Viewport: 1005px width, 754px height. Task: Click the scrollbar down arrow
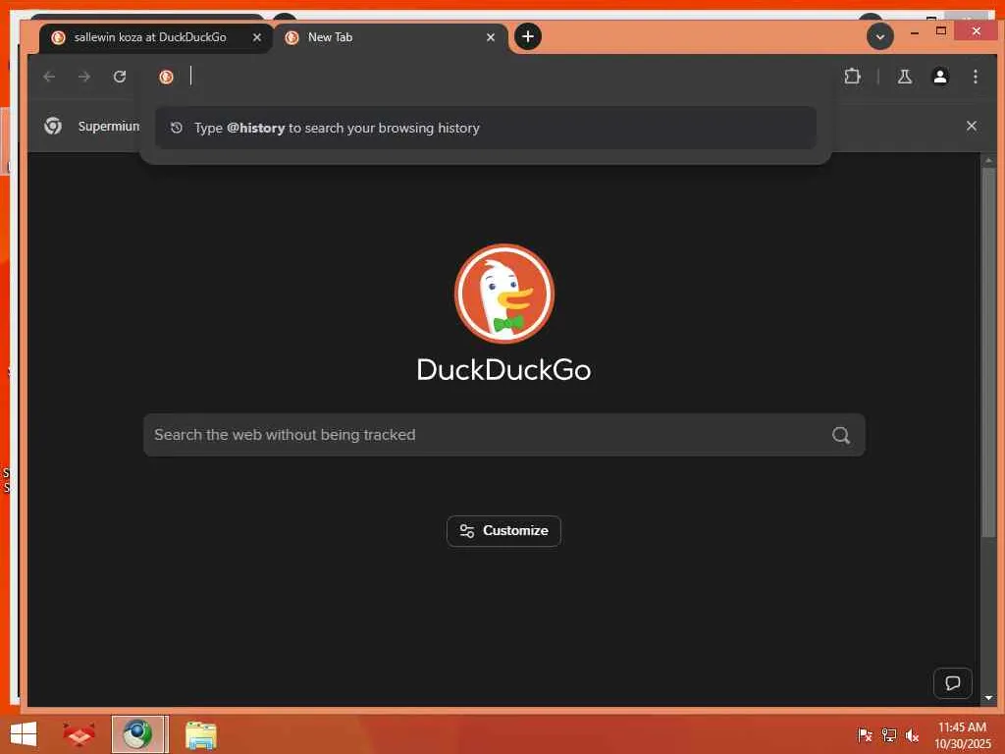pyautogui.click(x=989, y=698)
